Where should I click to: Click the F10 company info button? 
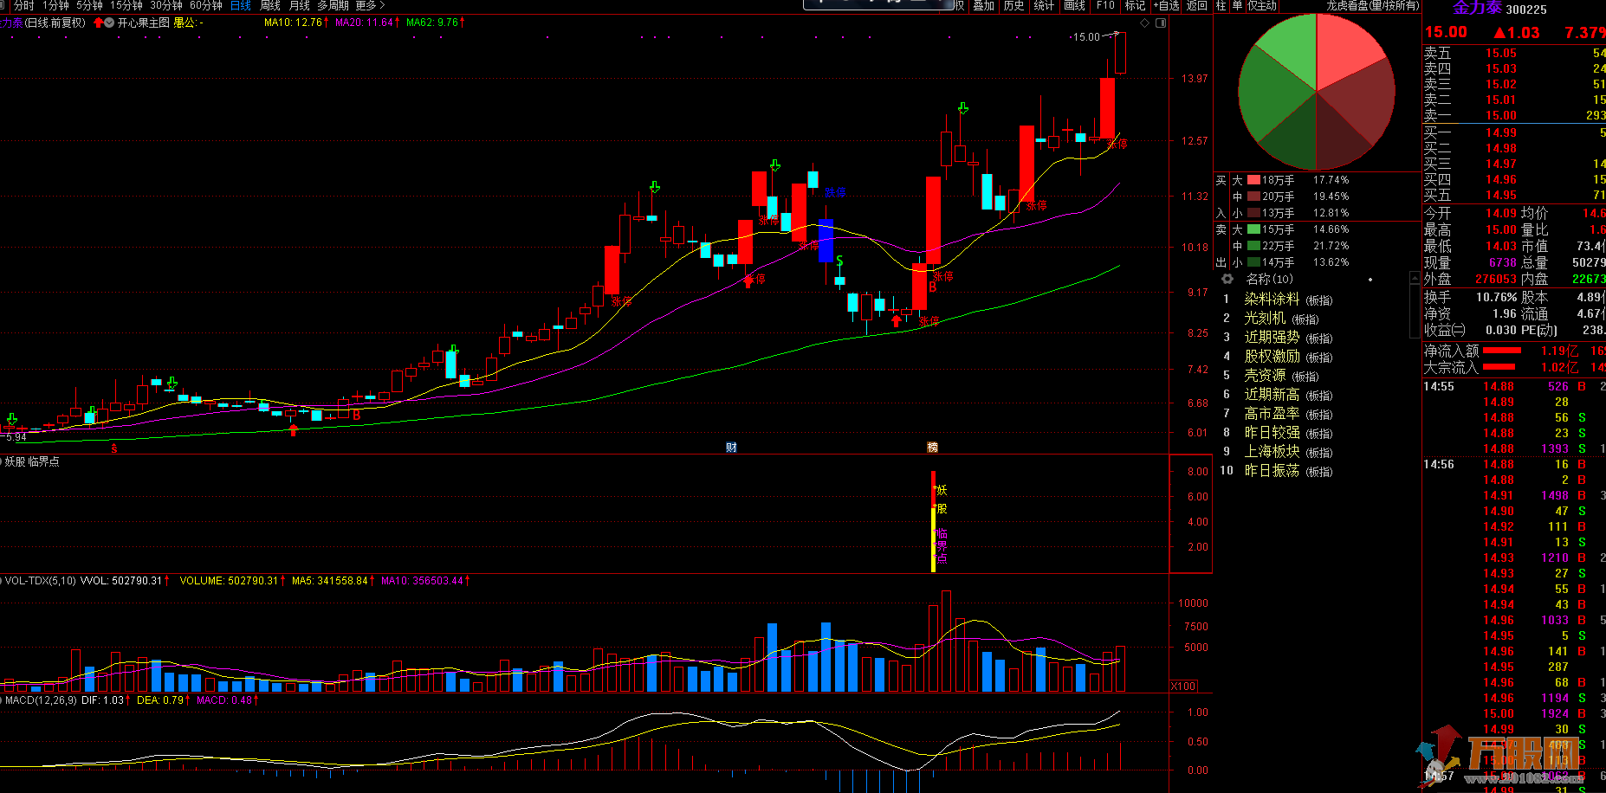click(x=1105, y=5)
